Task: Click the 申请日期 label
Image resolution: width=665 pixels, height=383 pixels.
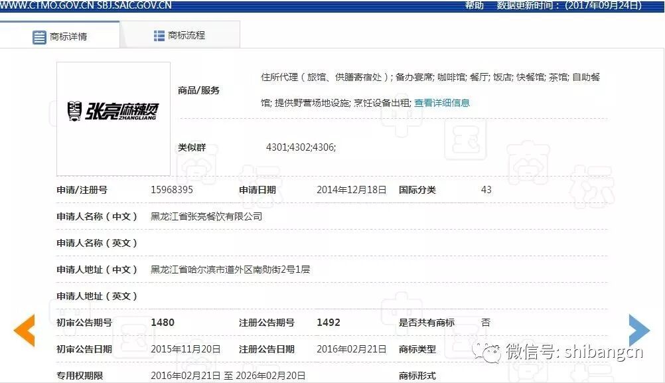Action: point(258,190)
